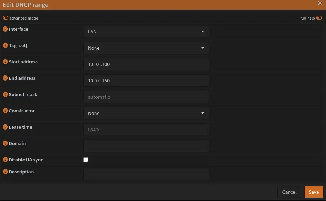This screenshot has height=201, width=326.
Task: Click the 'Lease time' label
Action: click(x=20, y=127)
